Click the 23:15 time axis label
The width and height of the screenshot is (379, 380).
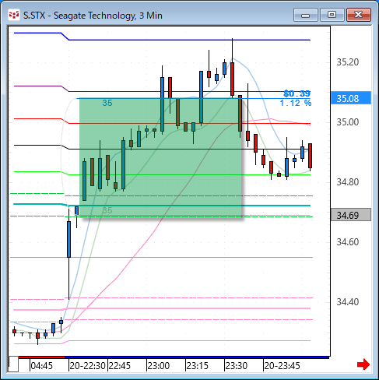(197, 366)
